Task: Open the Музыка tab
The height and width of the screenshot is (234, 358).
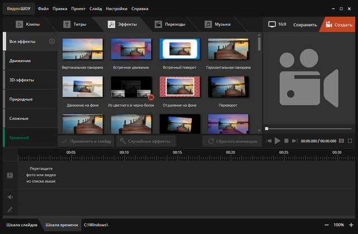Action: (x=221, y=25)
